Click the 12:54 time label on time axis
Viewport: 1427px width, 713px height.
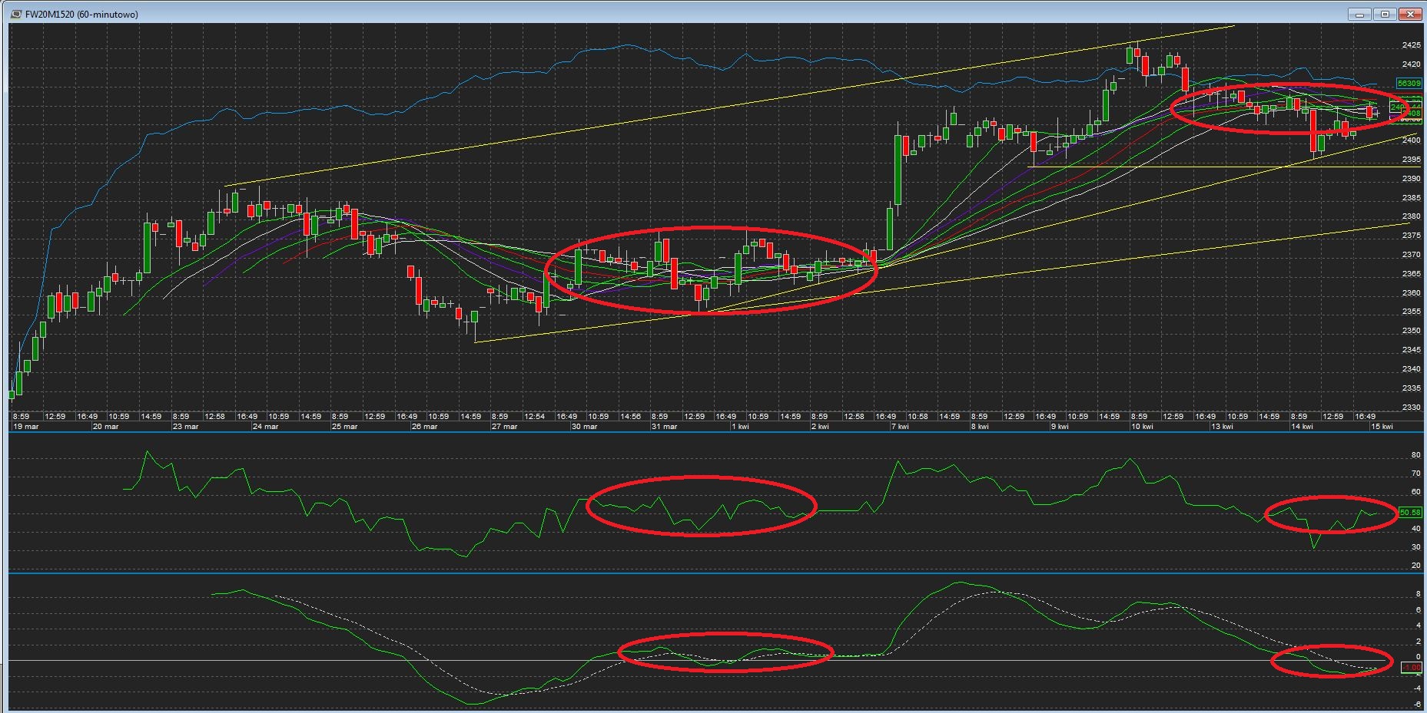pos(534,417)
